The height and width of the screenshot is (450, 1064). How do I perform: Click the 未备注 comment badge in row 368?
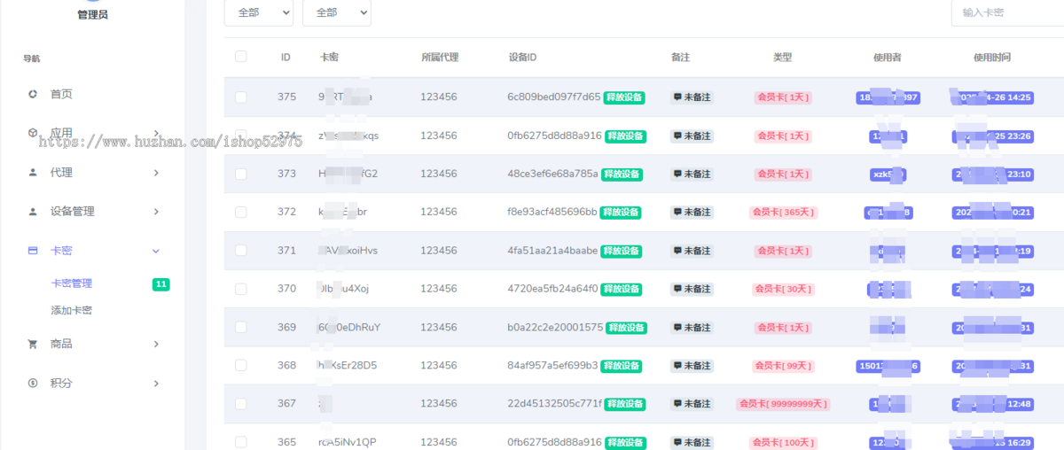tap(692, 366)
